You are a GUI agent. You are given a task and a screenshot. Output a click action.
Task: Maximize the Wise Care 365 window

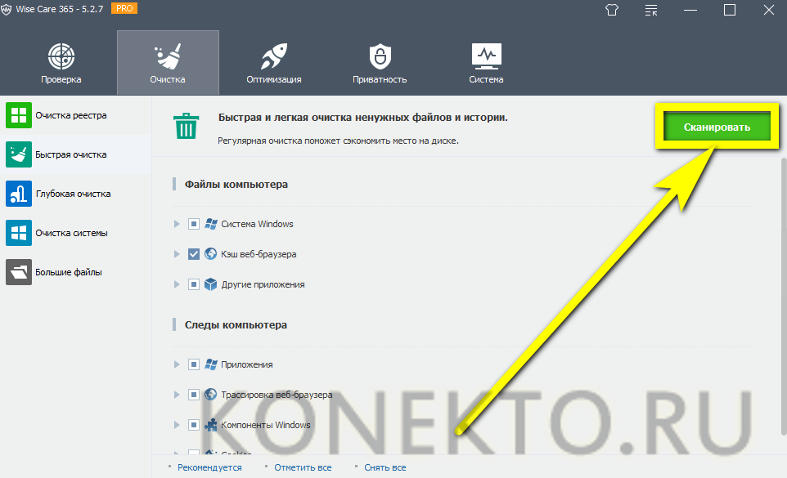(x=729, y=10)
